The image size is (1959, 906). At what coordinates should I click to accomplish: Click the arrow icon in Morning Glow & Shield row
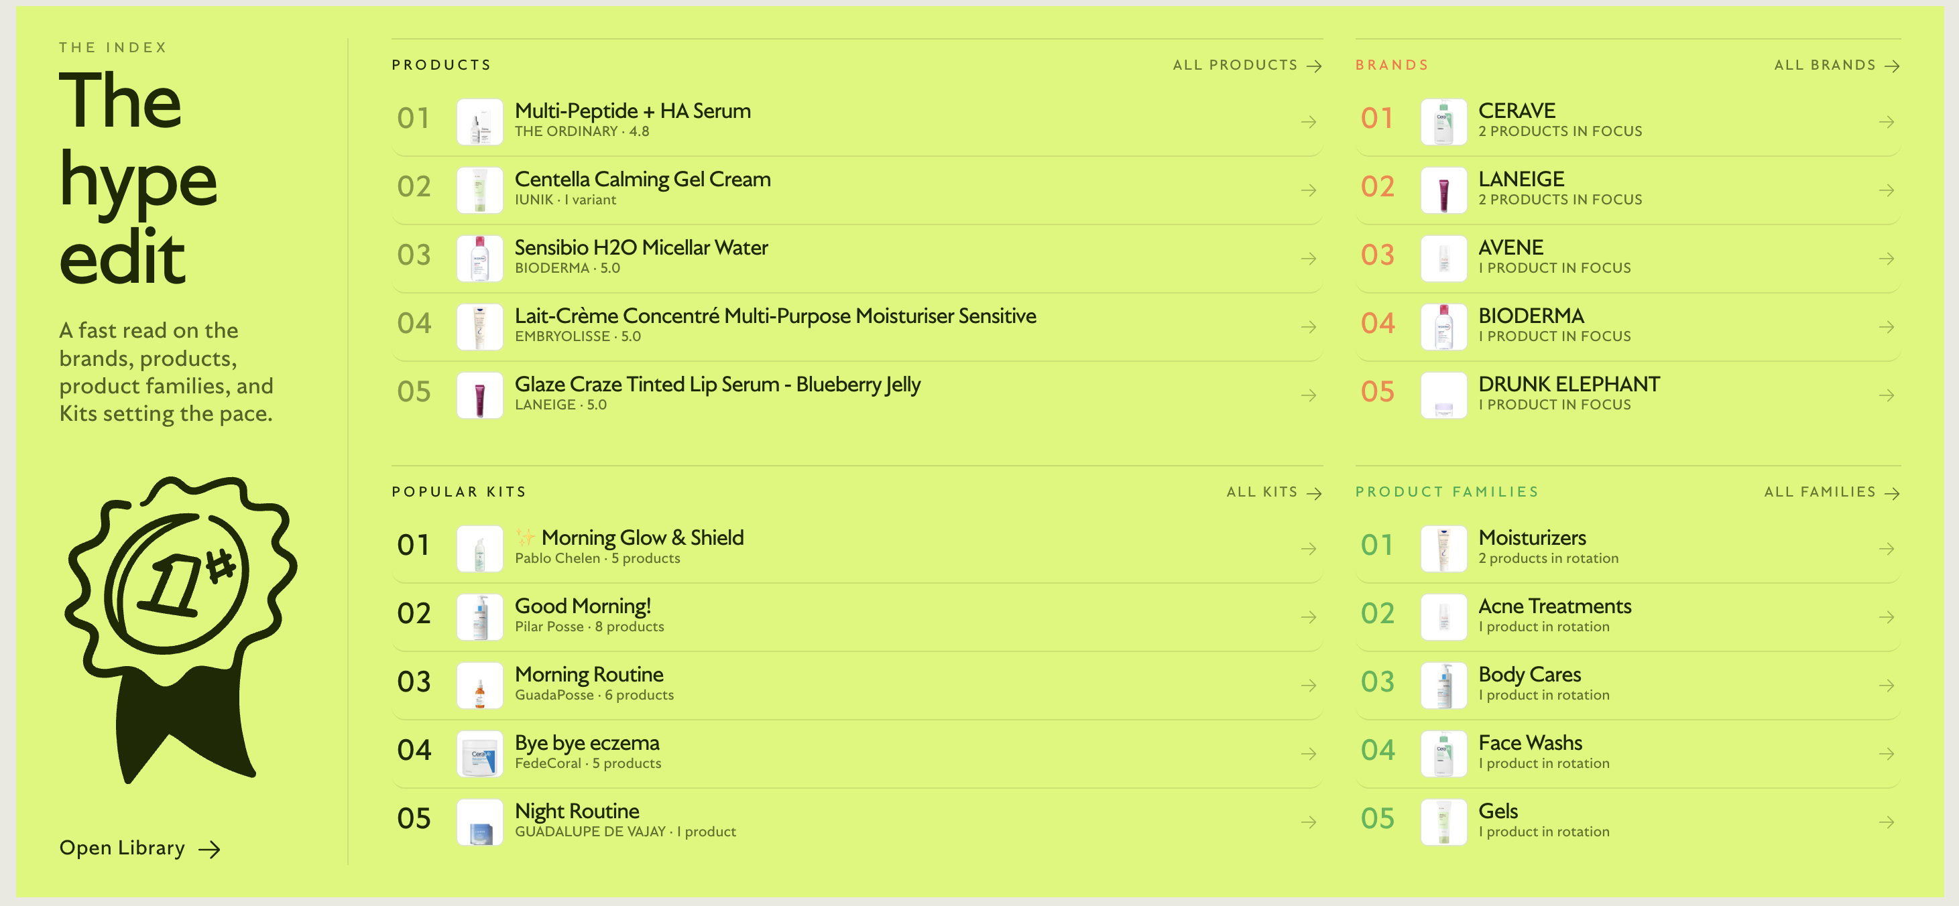pos(1308,549)
